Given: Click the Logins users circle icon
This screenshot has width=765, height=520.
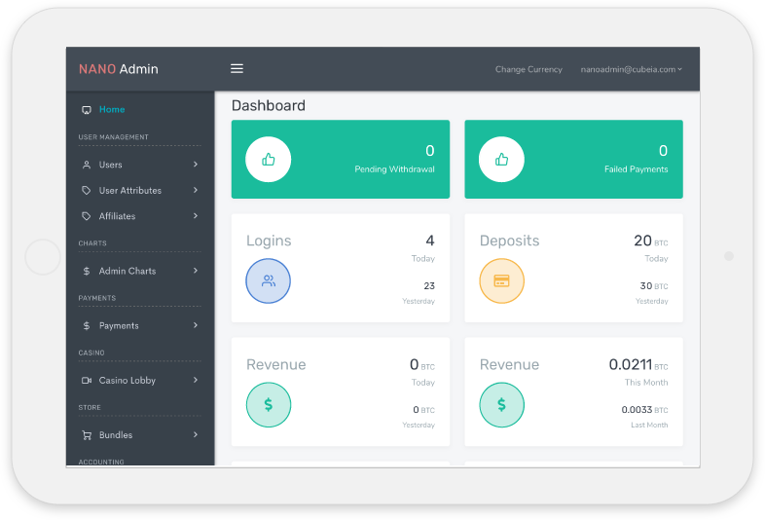Looking at the screenshot, I should [x=269, y=280].
